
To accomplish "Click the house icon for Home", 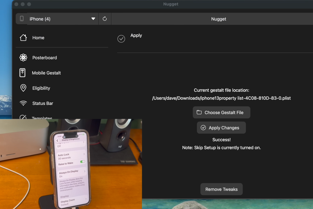I will point(23,37).
